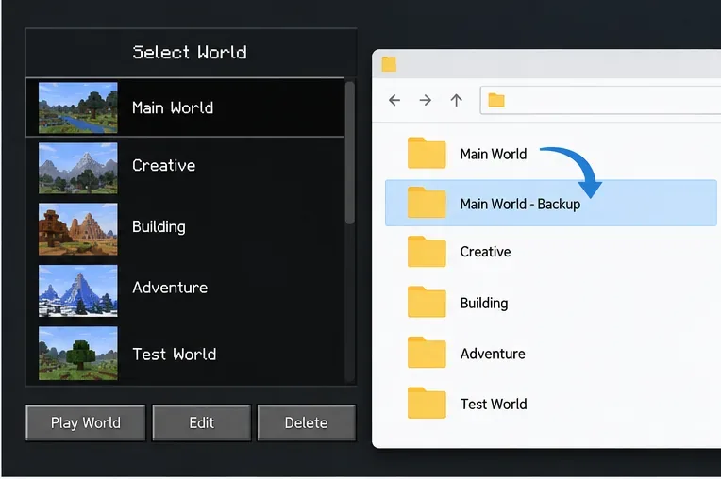Click the Test World tree thumbnail
Screen dimensions: 721x479
tap(78, 353)
